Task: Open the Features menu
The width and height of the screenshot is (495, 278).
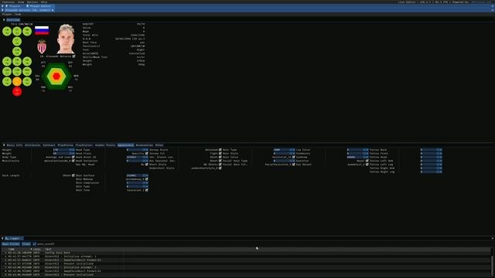Action: click(x=9, y=2)
